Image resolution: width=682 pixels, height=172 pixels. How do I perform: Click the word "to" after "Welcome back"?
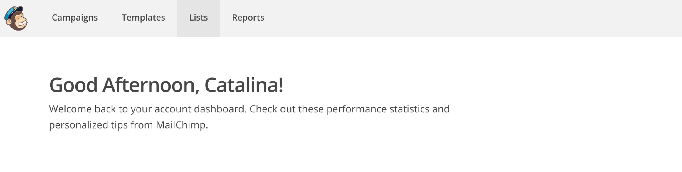pyautogui.click(x=123, y=109)
